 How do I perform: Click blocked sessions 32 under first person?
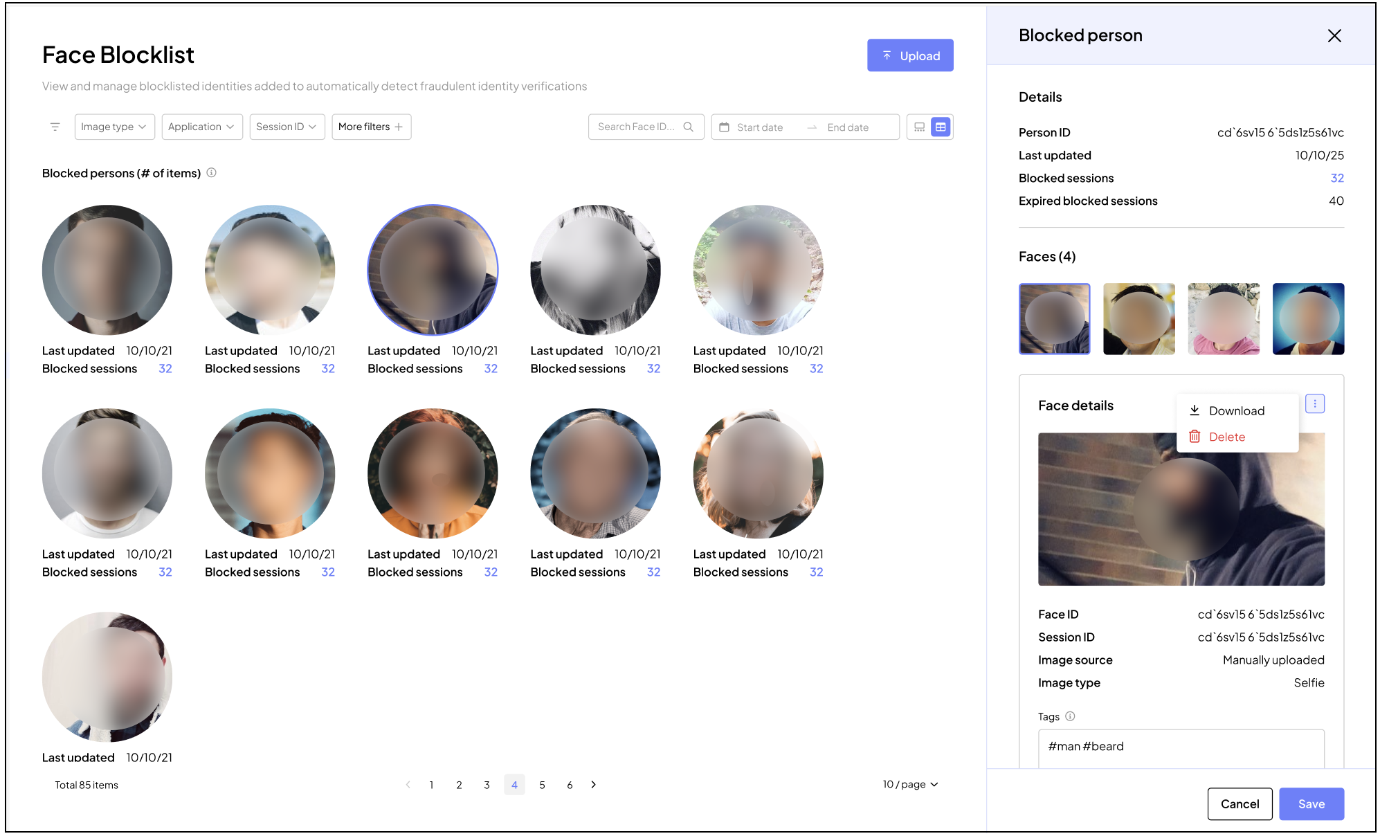click(165, 369)
